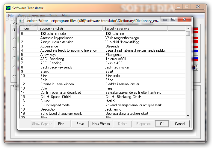Confirm with the OK button
The image size is (213, 149).
pos(162,124)
